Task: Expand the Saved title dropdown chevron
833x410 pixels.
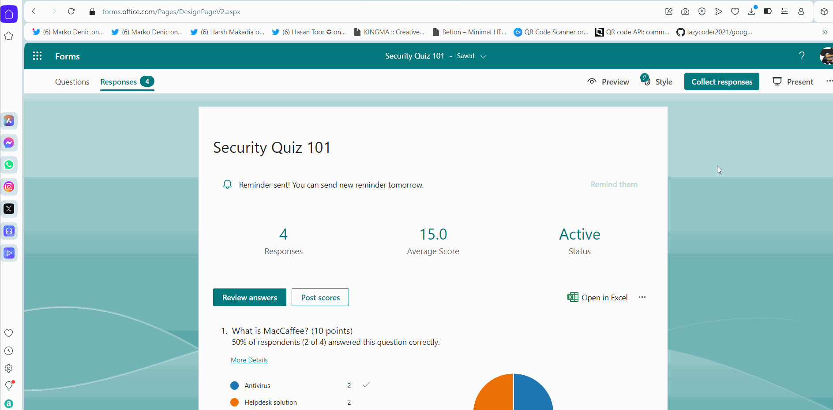Action: (x=483, y=56)
